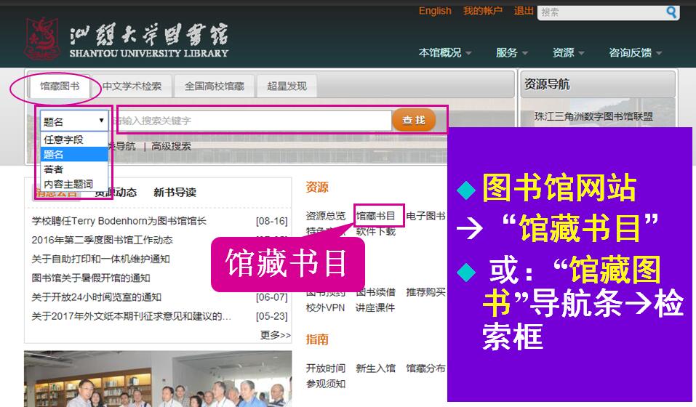
Task: Open the 超星发现 tab
Action: coord(287,86)
